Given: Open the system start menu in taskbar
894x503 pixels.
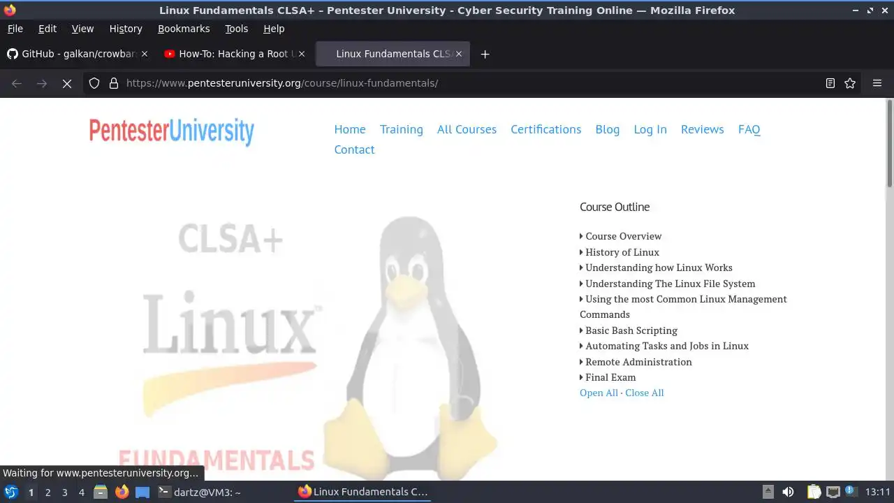Looking at the screenshot, I should pos(11,492).
